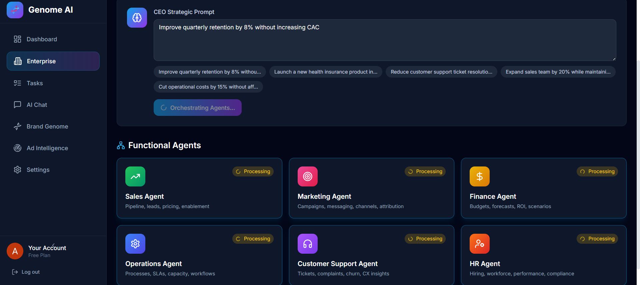Viewport: 640px width, 285px height.
Task: Click the green Sales Agent trend icon
Action: [x=135, y=176]
